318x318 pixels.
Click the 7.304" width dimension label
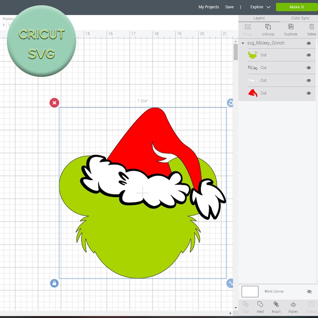pyautogui.click(x=143, y=101)
